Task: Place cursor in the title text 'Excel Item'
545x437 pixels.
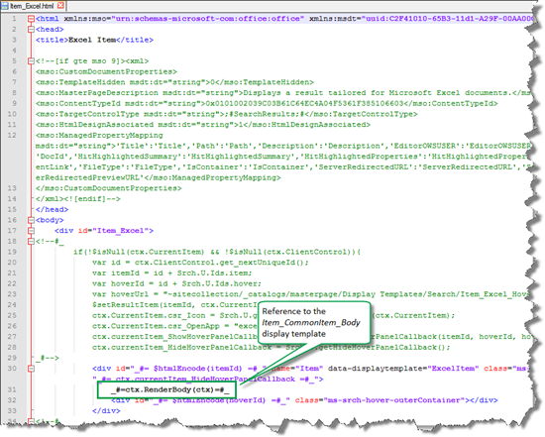Action: [x=92, y=40]
